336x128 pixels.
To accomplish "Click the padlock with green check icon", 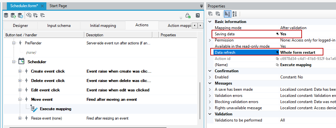I will (188, 16).
